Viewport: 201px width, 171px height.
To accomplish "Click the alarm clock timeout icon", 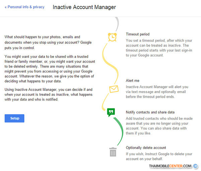I will point(112,37).
